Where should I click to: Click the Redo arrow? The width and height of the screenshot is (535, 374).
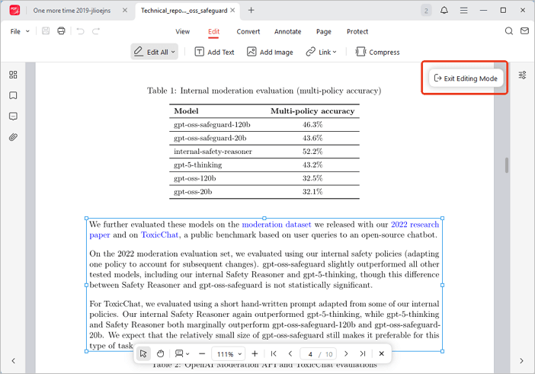click(x=96, y=31)
